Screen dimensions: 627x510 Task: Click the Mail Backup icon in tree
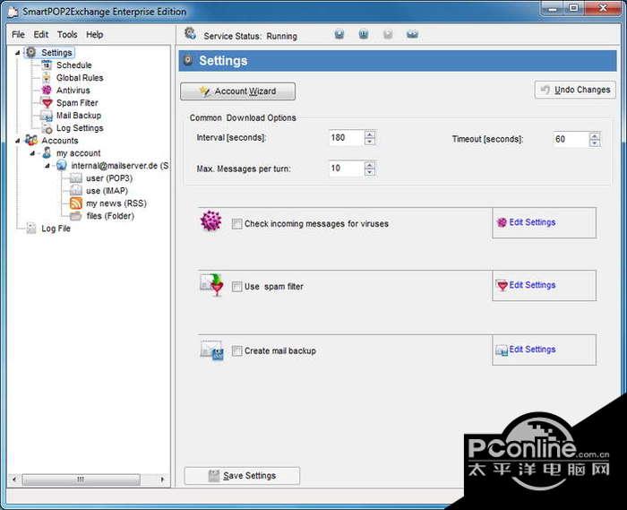coord(47,116)
